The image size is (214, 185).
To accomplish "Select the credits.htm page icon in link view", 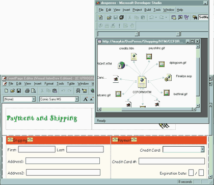I will tap(134, 57).
